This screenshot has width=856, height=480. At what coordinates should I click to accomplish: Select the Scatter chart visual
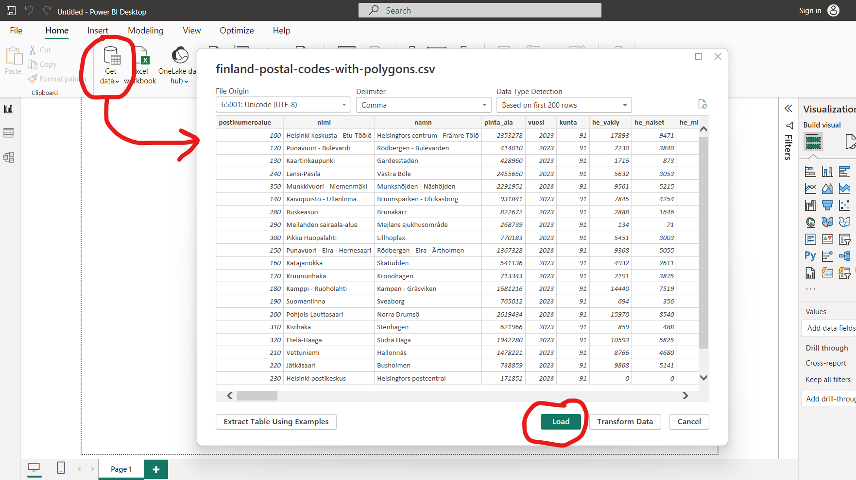[844, 205]
